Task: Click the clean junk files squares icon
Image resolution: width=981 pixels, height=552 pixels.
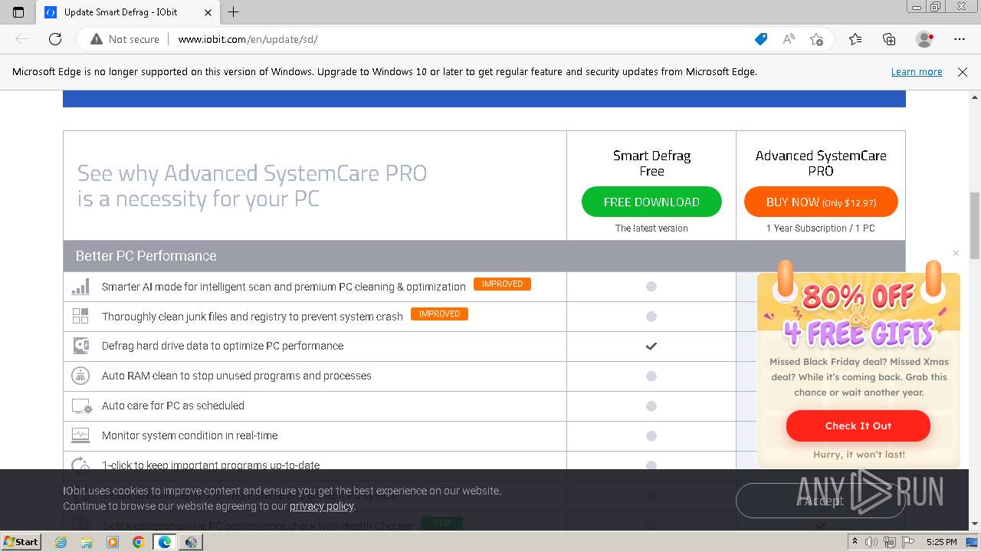Action: [x=80, y=316]
